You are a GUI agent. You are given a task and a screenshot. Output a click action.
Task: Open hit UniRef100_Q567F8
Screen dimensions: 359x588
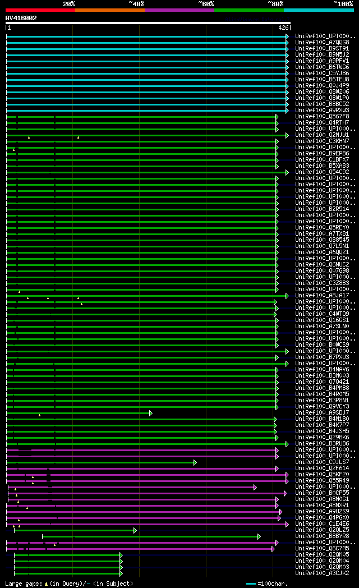click(x=322, y=116)
